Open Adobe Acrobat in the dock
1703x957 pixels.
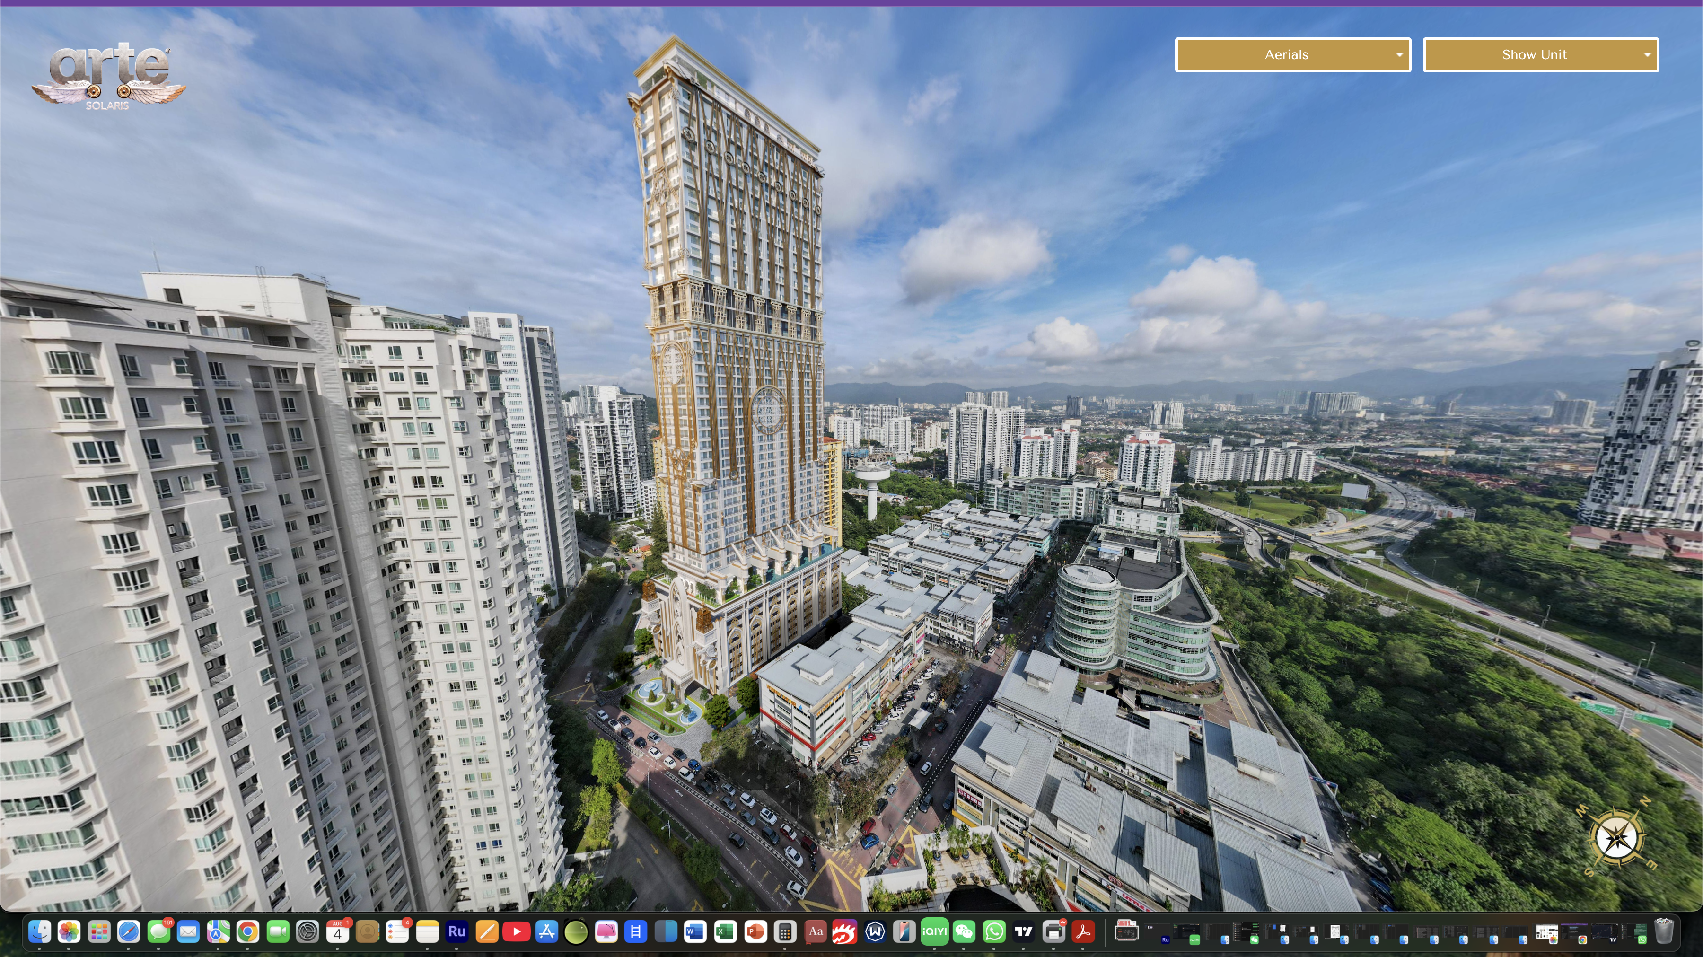[x=1084, y=932]
